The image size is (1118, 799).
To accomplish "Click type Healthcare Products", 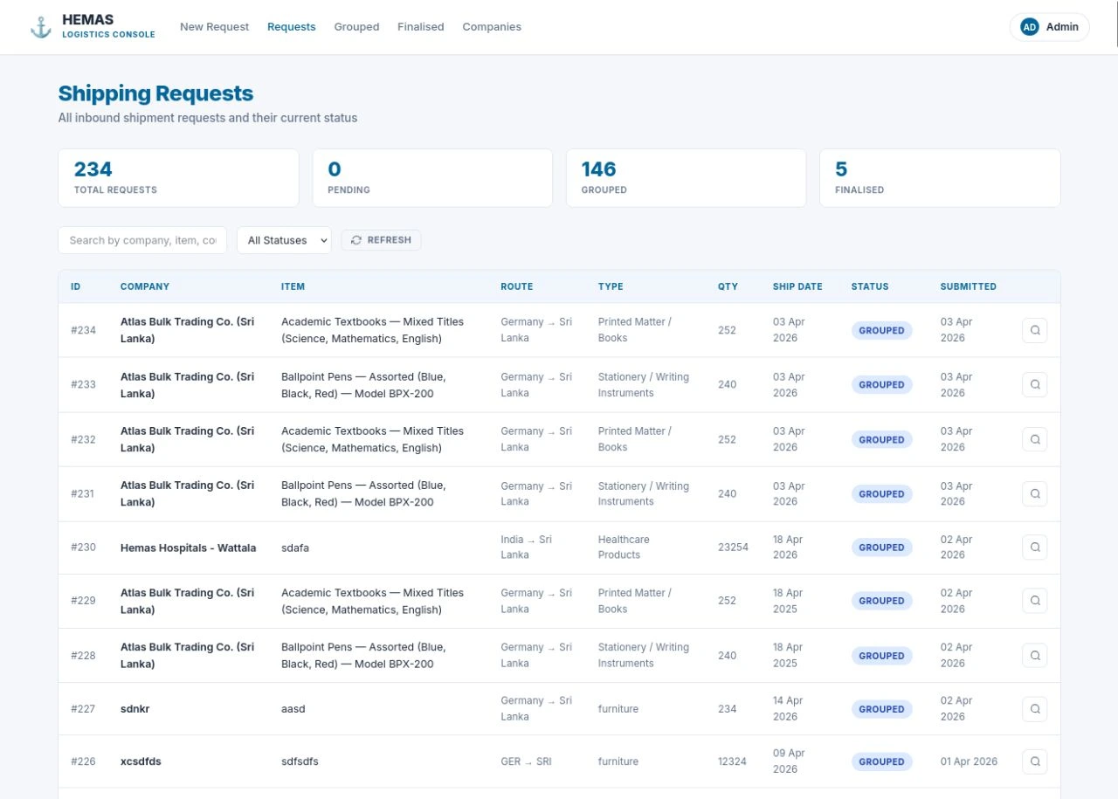I will coord(624,547).
